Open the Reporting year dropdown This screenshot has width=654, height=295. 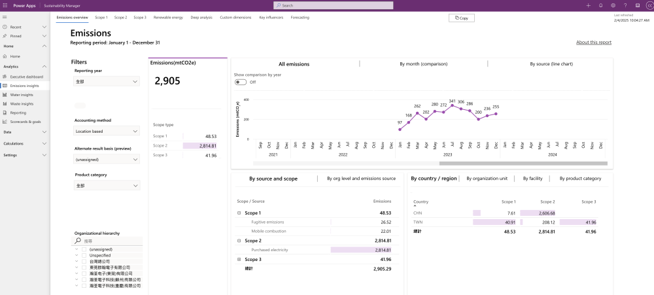[107, 82]
